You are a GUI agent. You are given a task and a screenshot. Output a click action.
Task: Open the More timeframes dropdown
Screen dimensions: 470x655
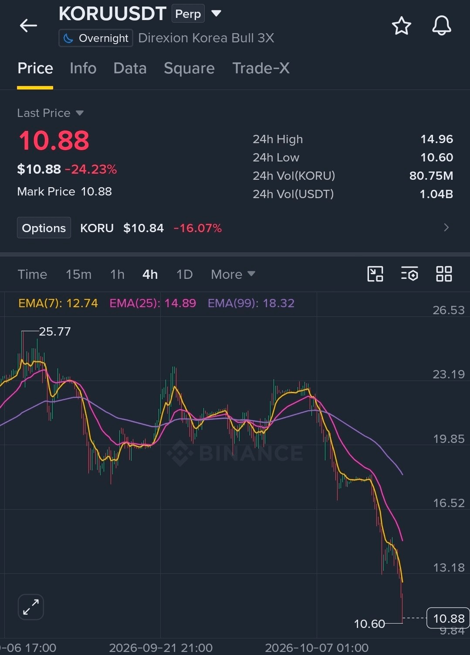[233, 274]
